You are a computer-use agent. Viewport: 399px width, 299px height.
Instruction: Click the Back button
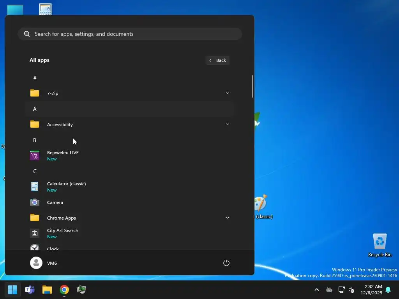(x=217, y=60)
